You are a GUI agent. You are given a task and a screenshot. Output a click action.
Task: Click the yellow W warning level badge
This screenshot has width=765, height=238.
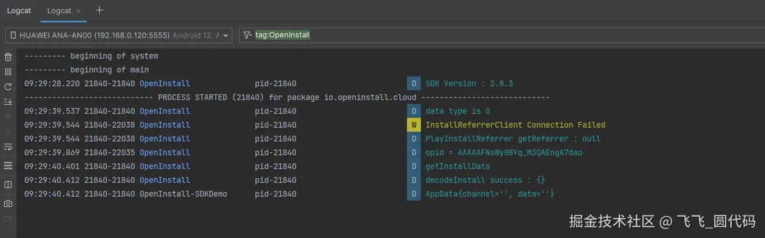pyautogui.click(x=413, y=125)
